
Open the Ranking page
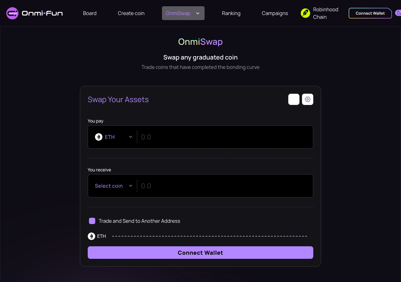click(x=231, y=13)
